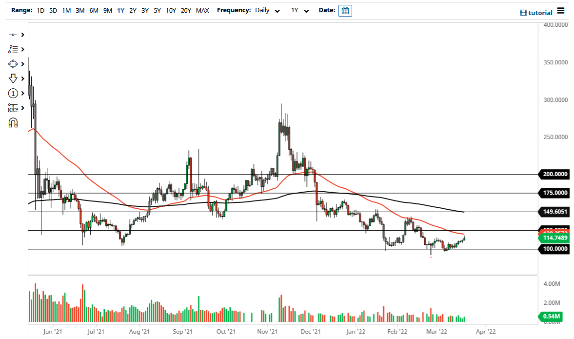Open the hamburger menu
The width and height of the screenshot is (574, 339).
[561, 10]
